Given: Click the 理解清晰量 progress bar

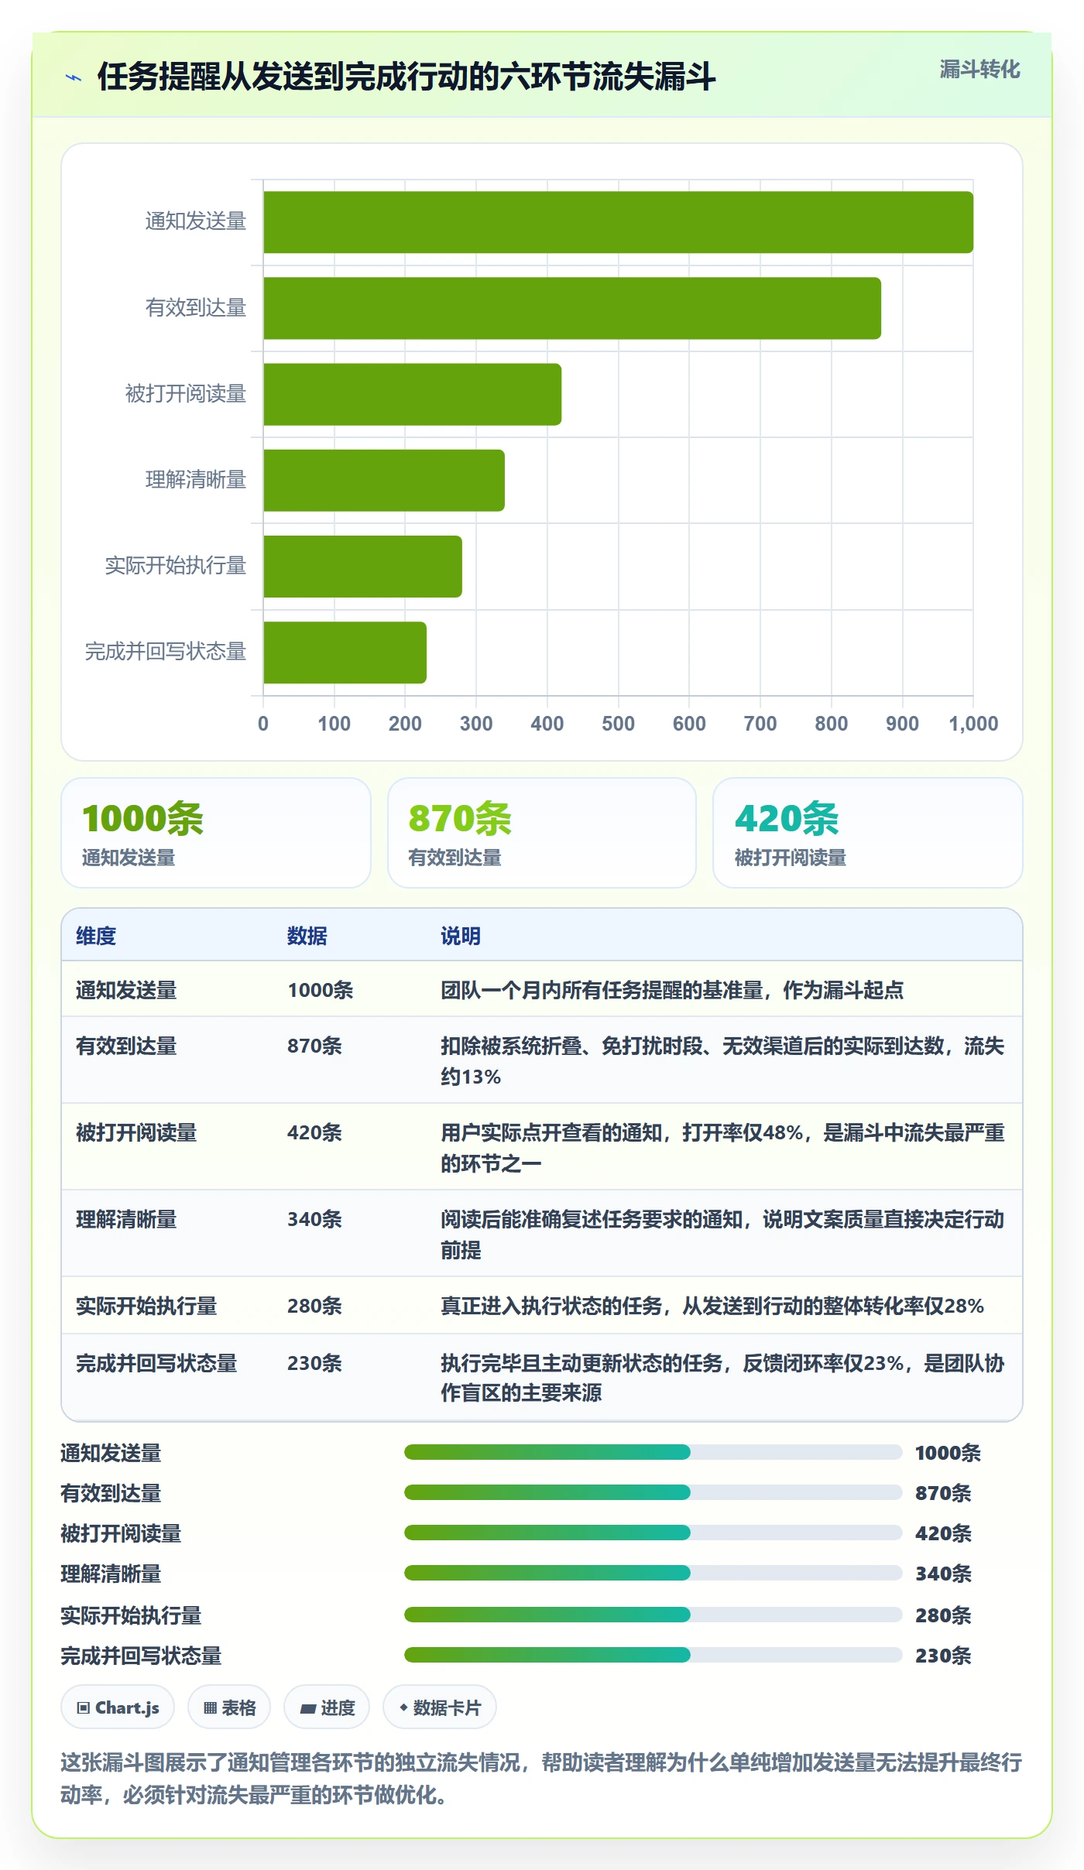Looking at the screenshot, I should tap(653, 1573).
